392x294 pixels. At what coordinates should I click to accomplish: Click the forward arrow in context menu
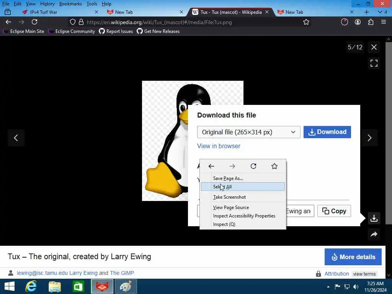click(x=232, y=166)
